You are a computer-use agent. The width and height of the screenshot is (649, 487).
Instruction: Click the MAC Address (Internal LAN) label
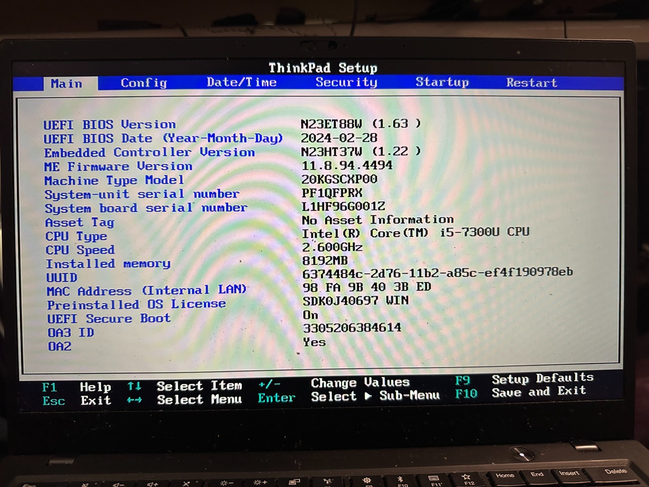point(146,291)
